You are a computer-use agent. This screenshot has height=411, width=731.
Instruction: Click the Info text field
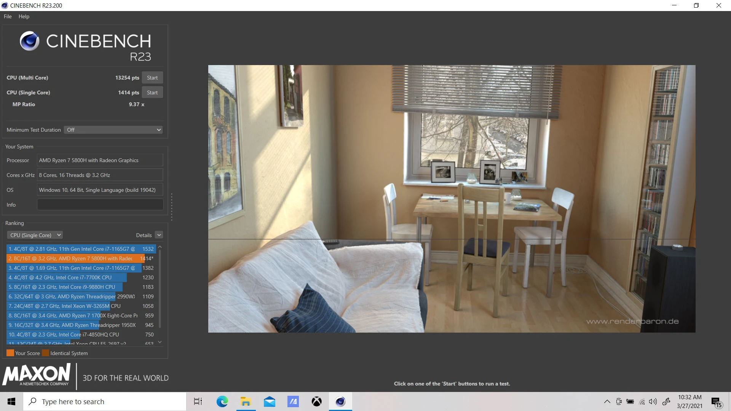click(x=100, y=205)
